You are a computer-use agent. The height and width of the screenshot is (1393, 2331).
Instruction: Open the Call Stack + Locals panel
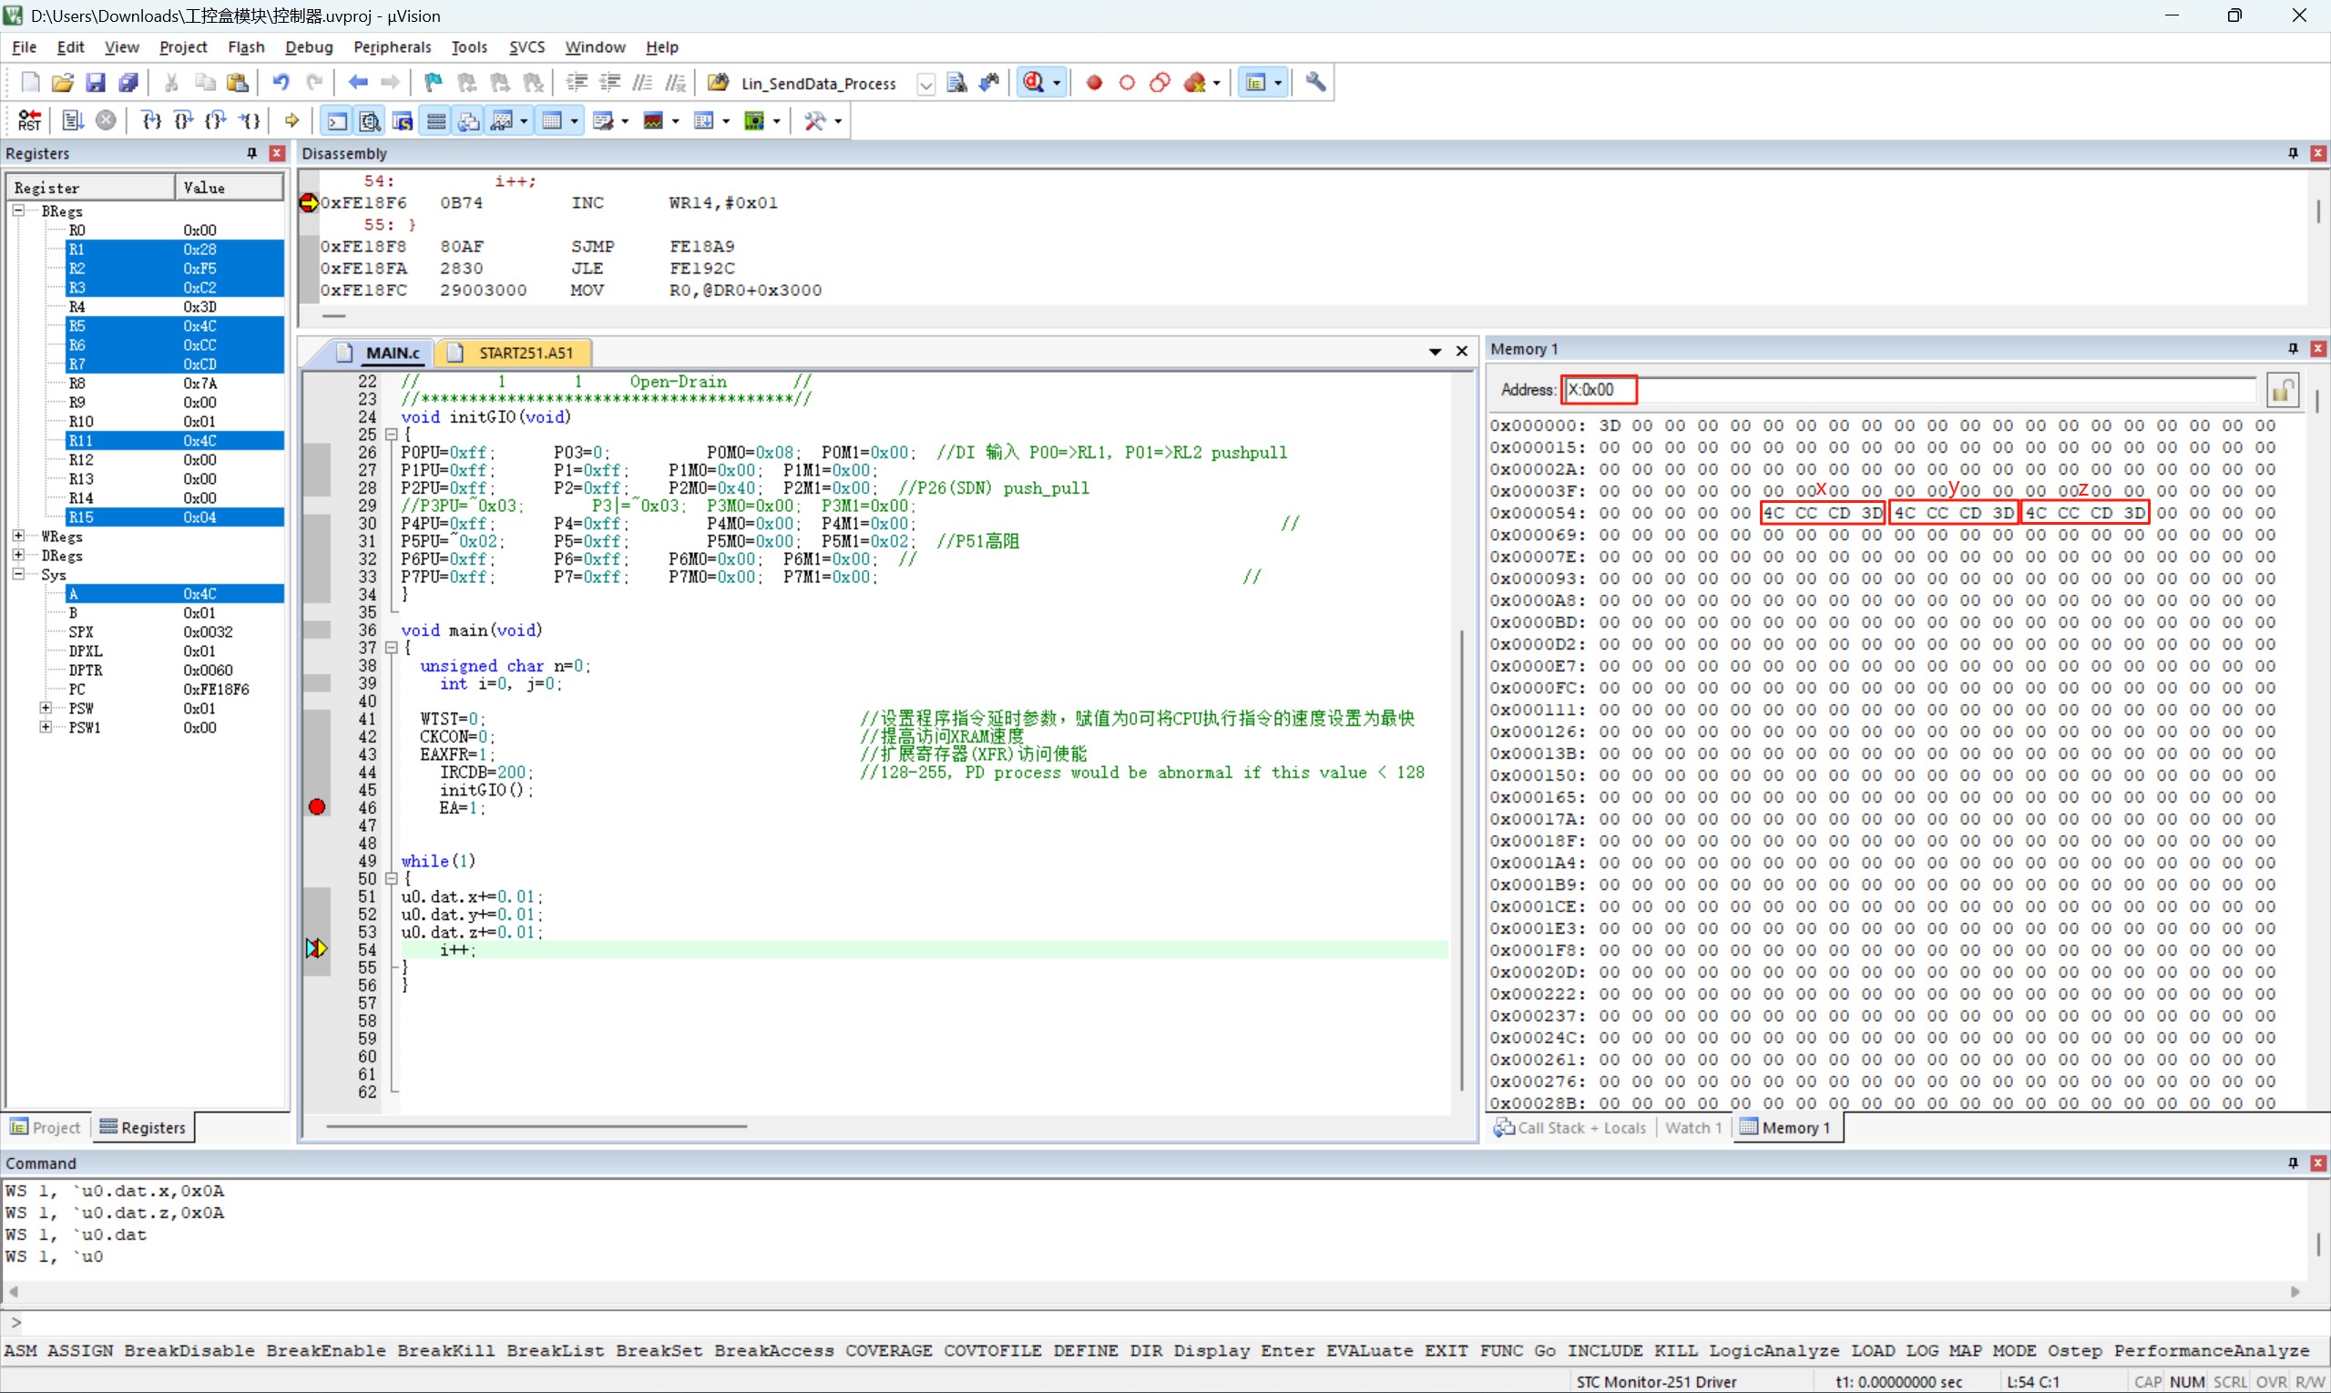(x=1570, y=1127)
